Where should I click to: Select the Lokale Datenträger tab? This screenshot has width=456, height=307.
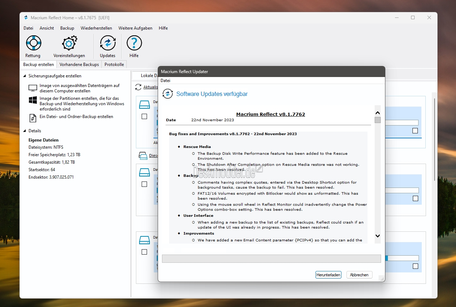pos(145,76)
